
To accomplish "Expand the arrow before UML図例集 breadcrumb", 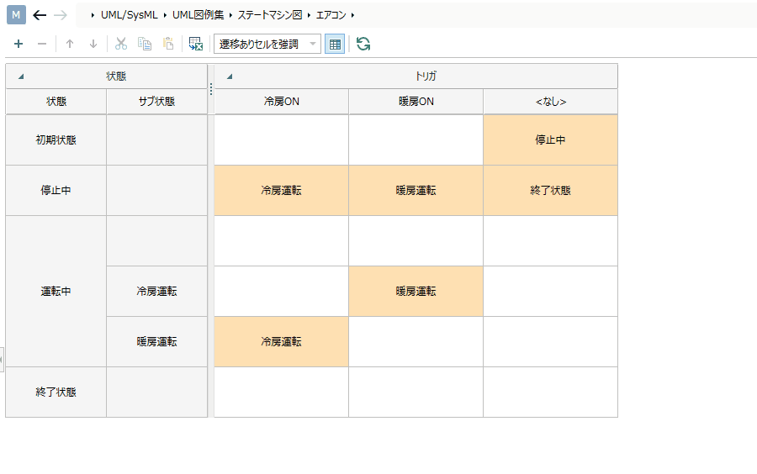I will coord(165,15).
